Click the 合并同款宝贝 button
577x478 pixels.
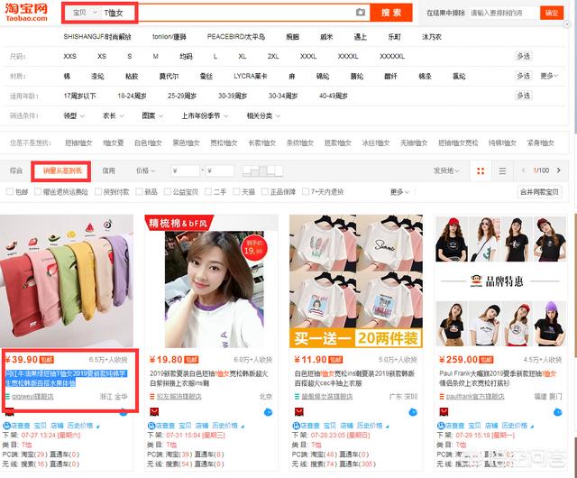(539, 192)
